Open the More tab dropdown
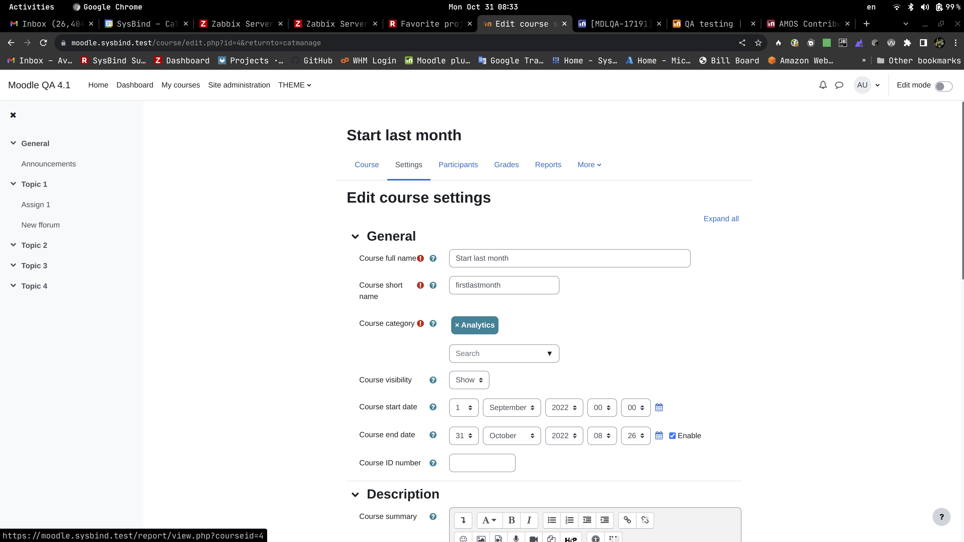 [x=589, y=164]
